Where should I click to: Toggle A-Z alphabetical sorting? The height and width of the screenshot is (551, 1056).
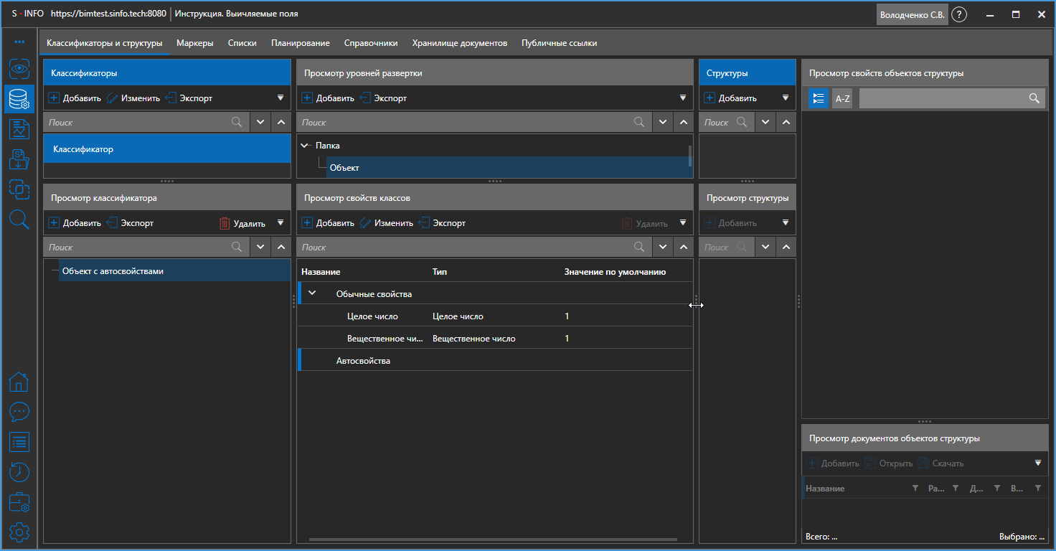(842, 98)
